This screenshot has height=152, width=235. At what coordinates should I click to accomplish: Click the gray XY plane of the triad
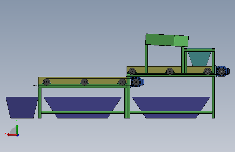14,131
